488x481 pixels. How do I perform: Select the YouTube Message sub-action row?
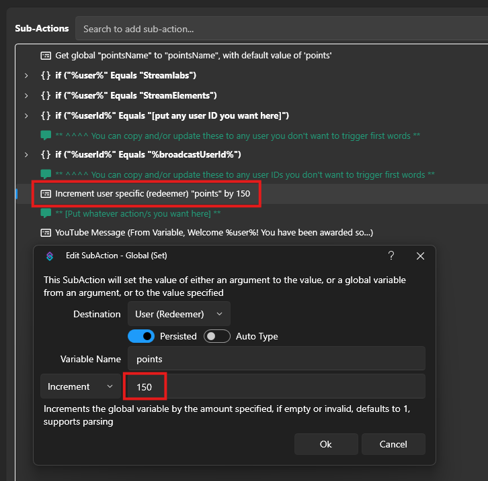(x=214, y=233)
